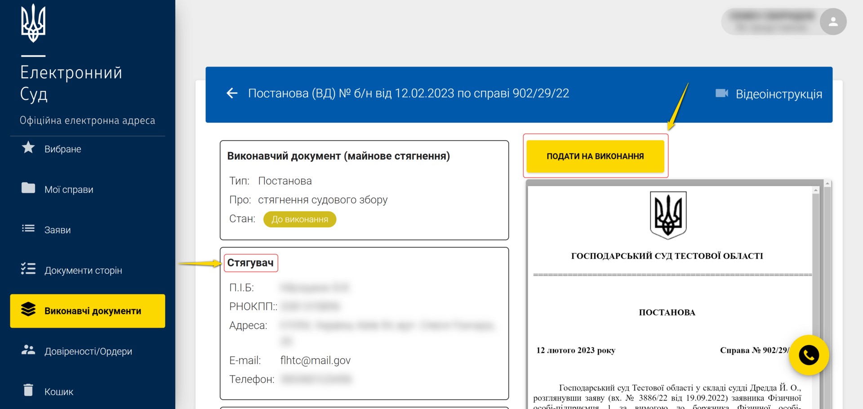Viewport: 863px width, 409px height.
Task: Click the people icon for Довіреності/Ордери
Action: pyautogui.click(x=28, y=350)
